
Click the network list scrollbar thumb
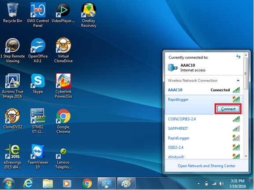click(246, 74)
